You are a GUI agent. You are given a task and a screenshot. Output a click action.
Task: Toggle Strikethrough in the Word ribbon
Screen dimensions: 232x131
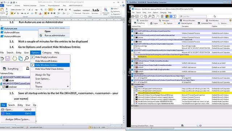tap(22, 13)
